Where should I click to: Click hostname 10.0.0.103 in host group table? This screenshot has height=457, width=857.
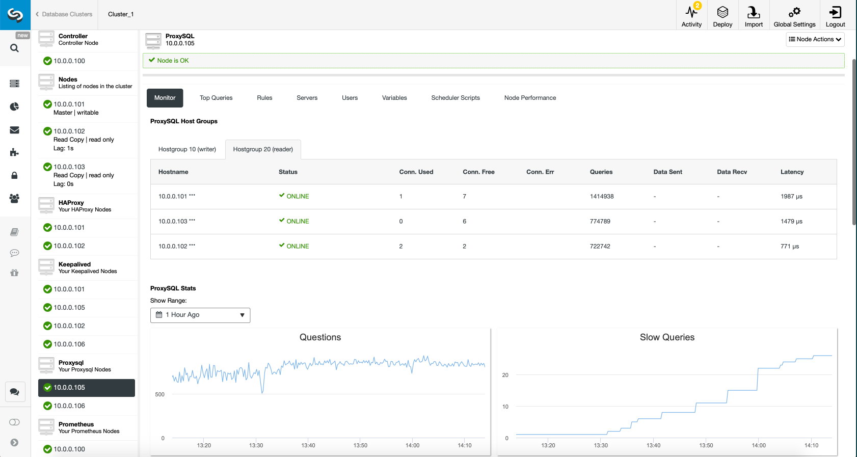click(x=173, y=221)
